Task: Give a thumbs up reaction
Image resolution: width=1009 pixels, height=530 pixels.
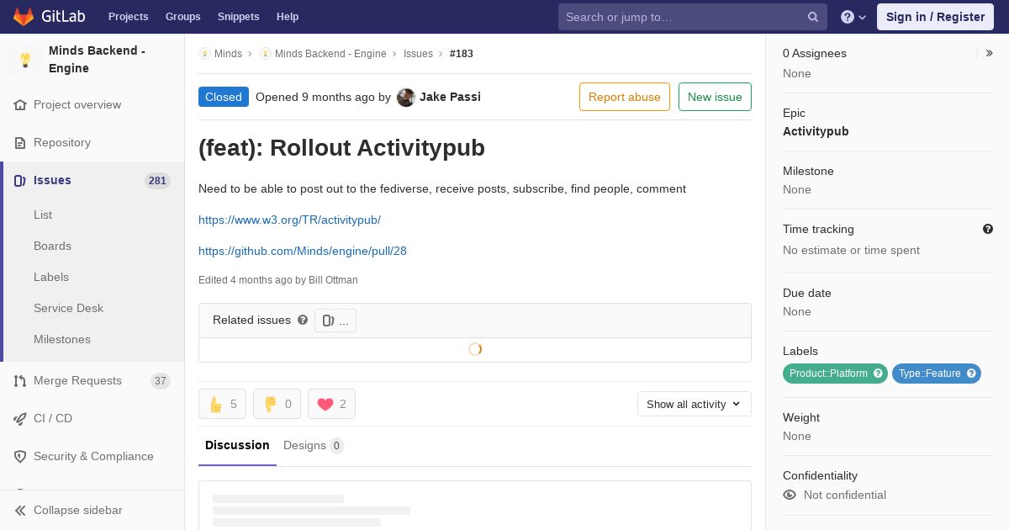Action: point(222,404)
